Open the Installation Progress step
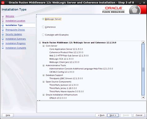The image size is (147, 119). [16, 43]
